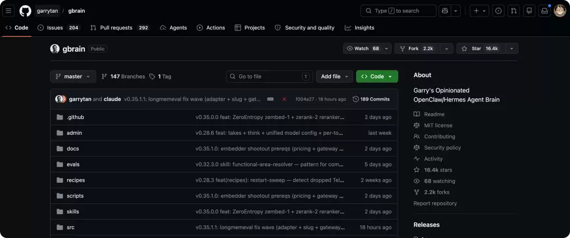Fork the gbrain repository

click(x=417, y=48)
